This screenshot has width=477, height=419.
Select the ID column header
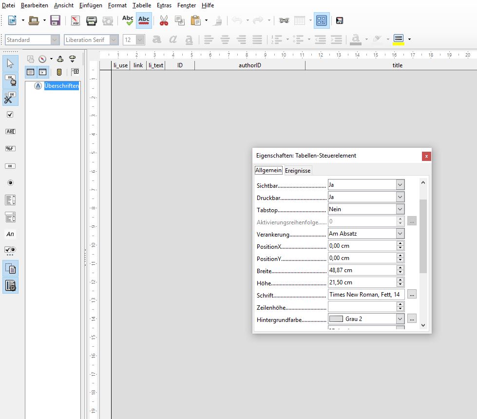[x=180, y=65]
